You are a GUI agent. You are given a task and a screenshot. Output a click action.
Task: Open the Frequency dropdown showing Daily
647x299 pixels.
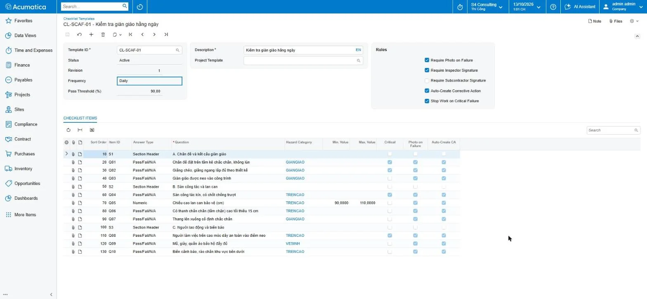(149, 81)
